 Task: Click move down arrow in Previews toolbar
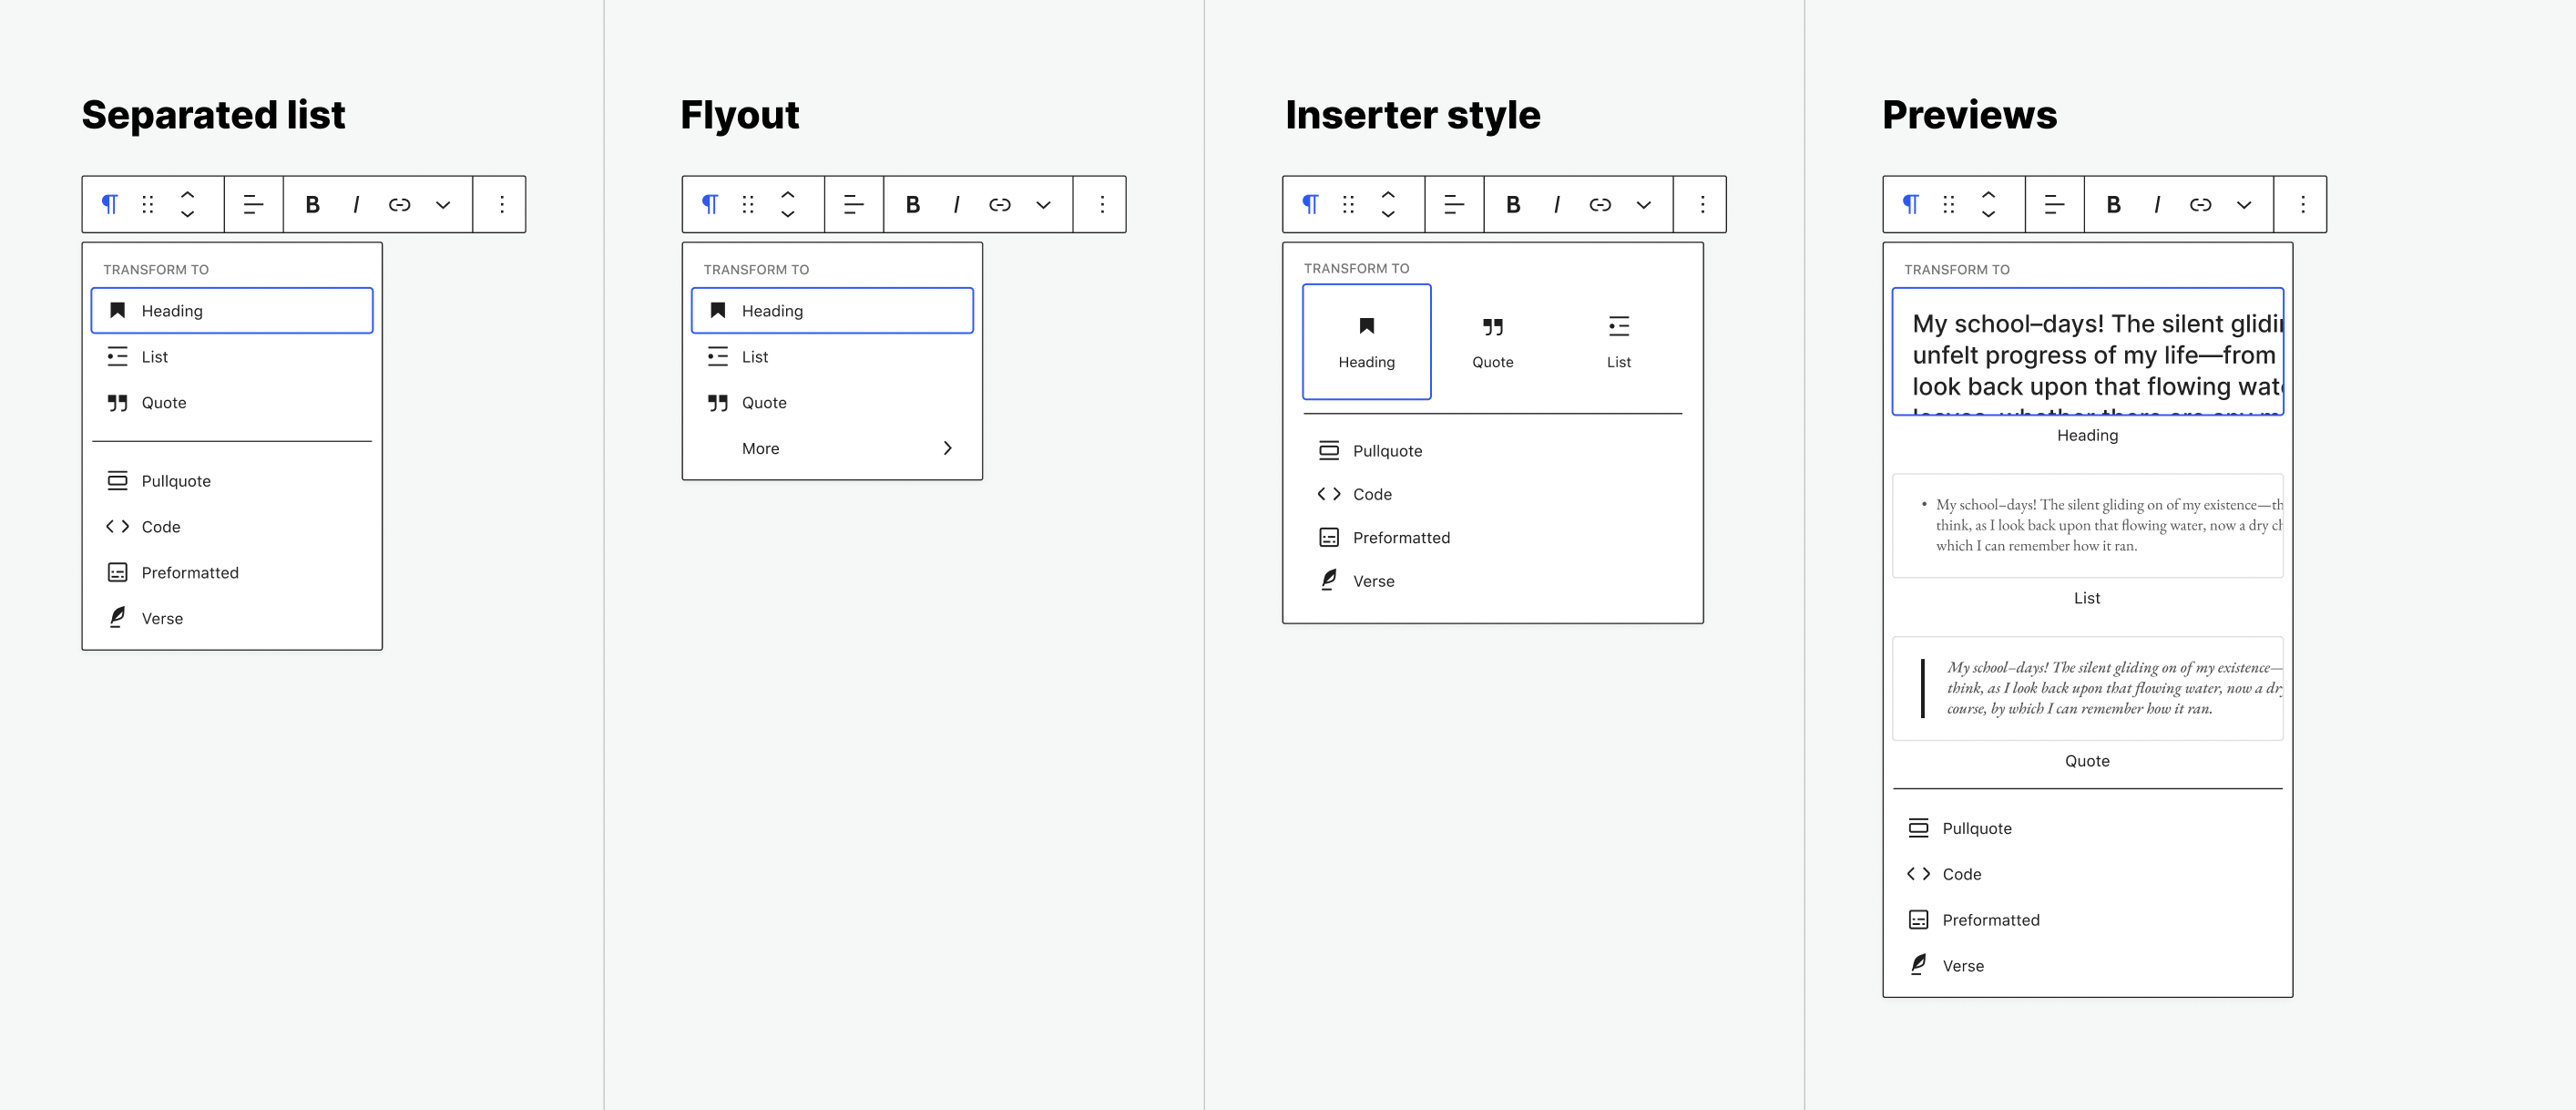point(1988,214)
